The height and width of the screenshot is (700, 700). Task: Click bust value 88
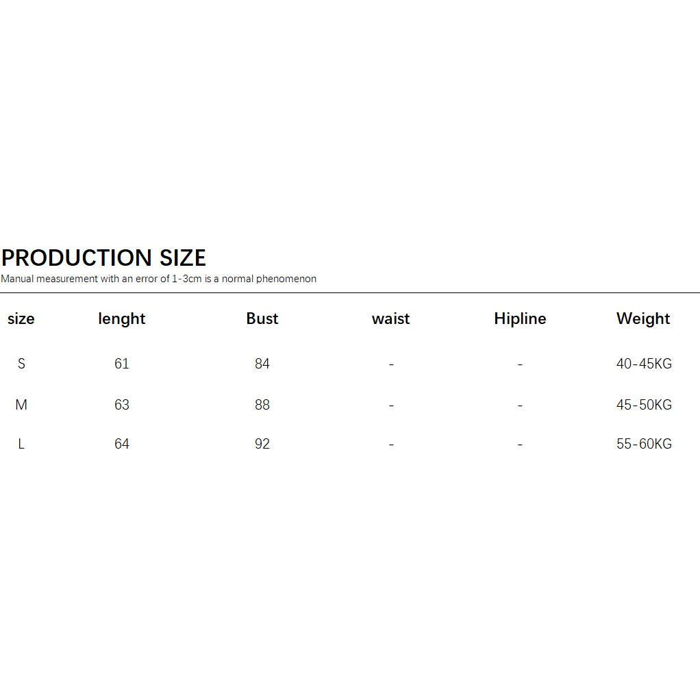coord(262,405)
